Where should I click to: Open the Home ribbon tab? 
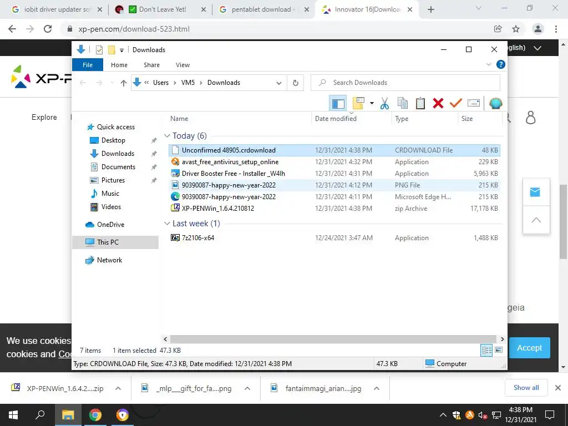(x=119, y=65)
